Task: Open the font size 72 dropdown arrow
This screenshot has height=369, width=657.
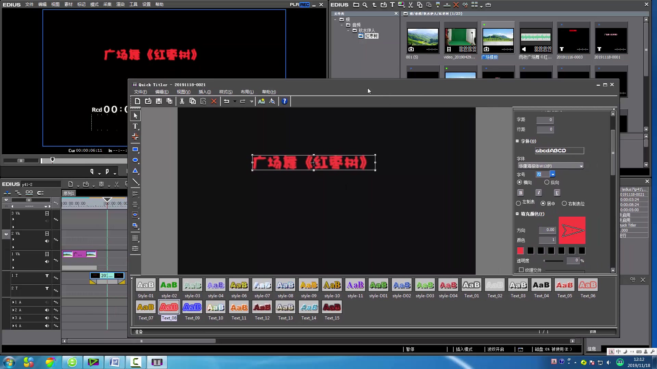Action: click(553, 174)
